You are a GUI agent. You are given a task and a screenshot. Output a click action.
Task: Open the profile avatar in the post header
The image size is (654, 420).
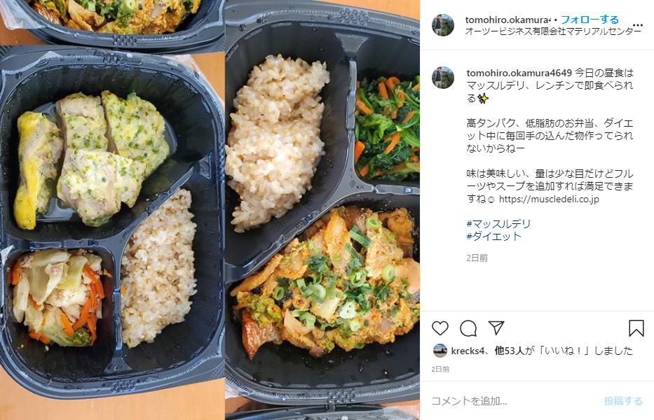443,25
